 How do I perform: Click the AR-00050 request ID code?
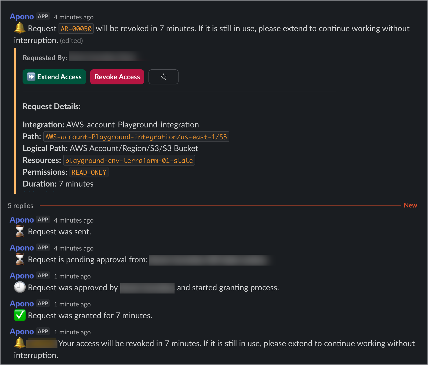[76, 29]
